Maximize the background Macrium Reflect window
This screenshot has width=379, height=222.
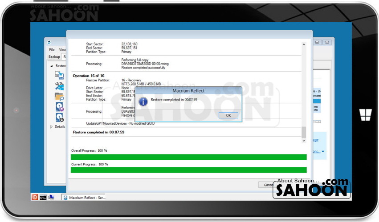pos(317,42)
